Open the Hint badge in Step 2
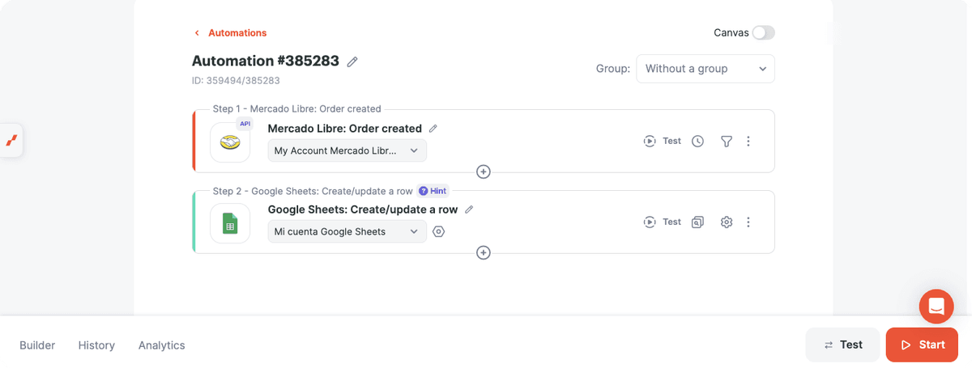Viewport: 972px width, 368px height. [433, 191]
